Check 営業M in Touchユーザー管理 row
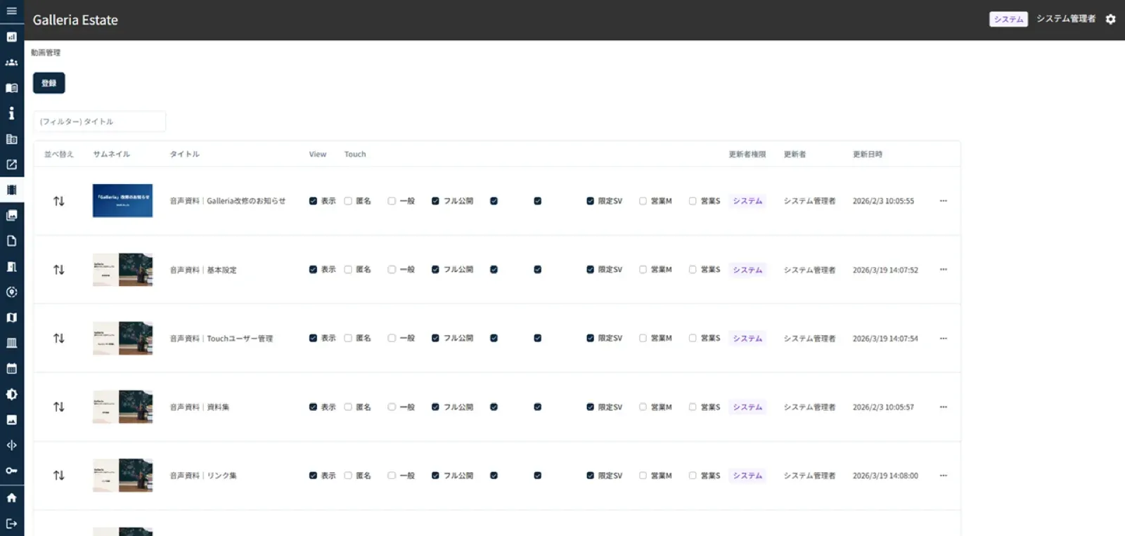1125x536 pixels. tap(643, 338)
